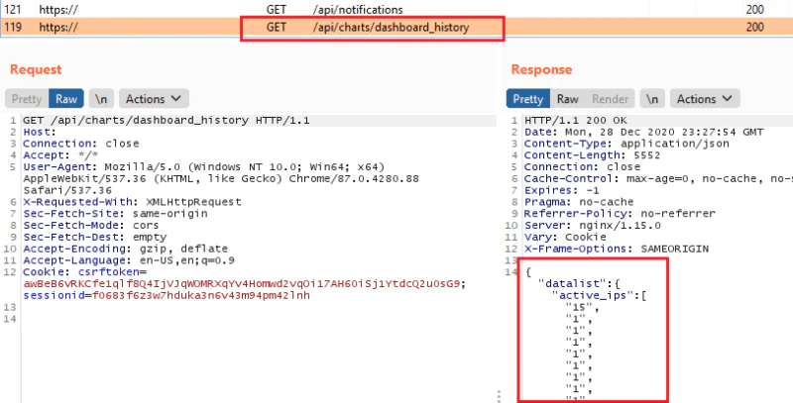Open the Actions dropdown in Response panel

point(705,99)
